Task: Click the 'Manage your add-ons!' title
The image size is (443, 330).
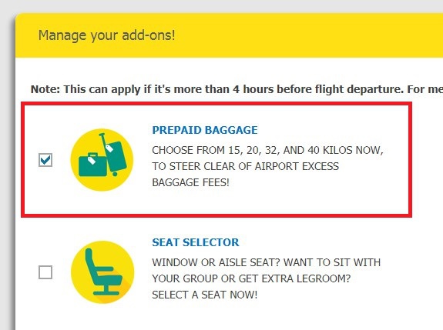Action: coord(107,35)
